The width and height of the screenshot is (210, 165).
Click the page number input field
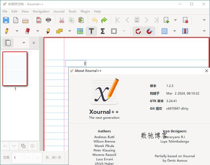tap(18, 158)
